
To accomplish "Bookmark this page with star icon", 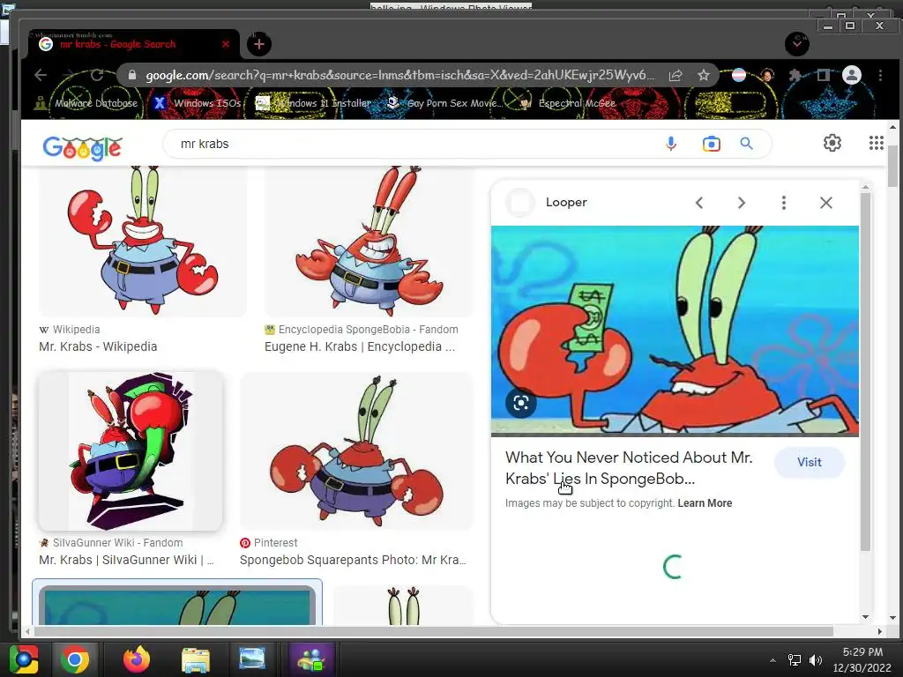I will coord(703,75).
